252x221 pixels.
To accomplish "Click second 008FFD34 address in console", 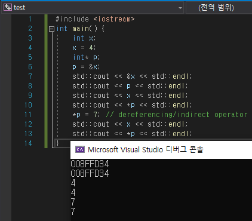I will (x=90, y=174).
